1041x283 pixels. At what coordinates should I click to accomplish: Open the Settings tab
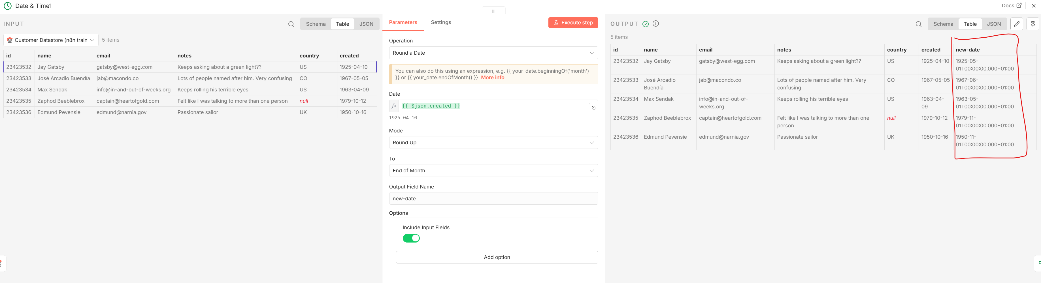(x=440, y=23)
